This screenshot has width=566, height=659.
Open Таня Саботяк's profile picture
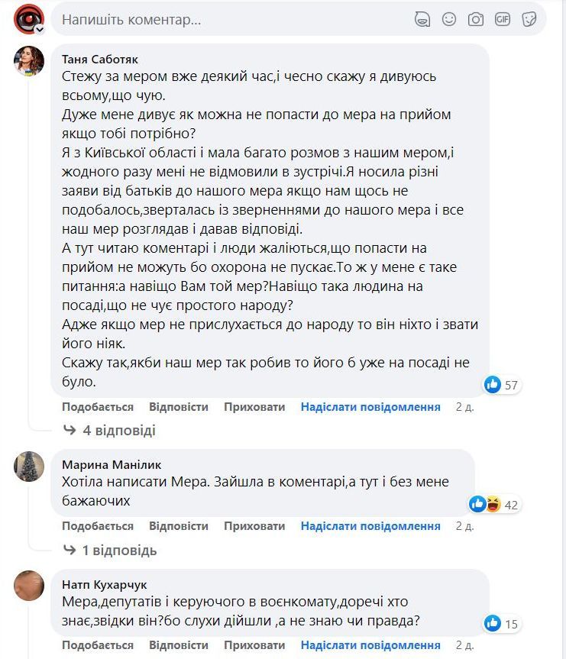click(28, 63)
